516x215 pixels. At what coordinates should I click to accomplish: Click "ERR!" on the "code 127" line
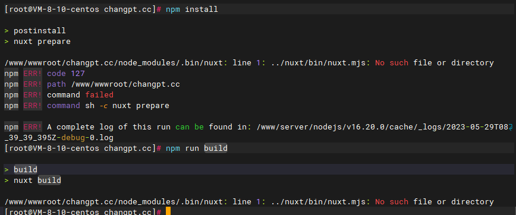(33, 74)
